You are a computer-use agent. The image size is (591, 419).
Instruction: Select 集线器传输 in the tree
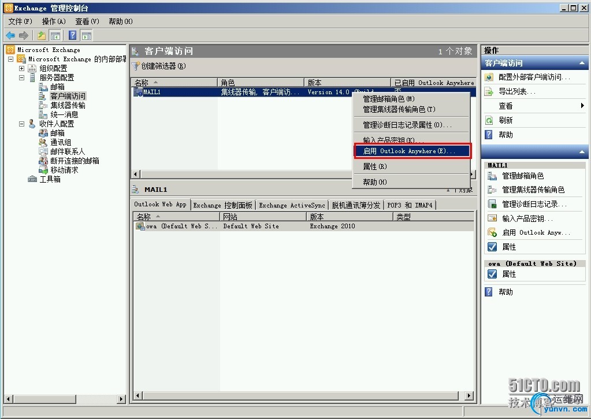pos(68,105)
